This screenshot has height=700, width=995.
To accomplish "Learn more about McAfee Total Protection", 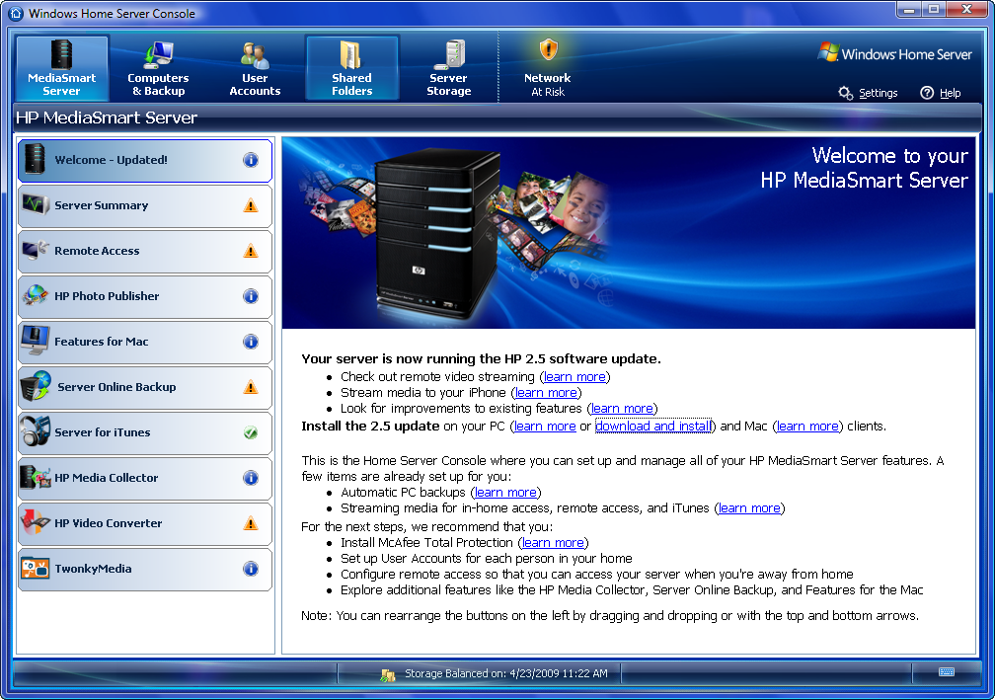I will tap(553, 543).
